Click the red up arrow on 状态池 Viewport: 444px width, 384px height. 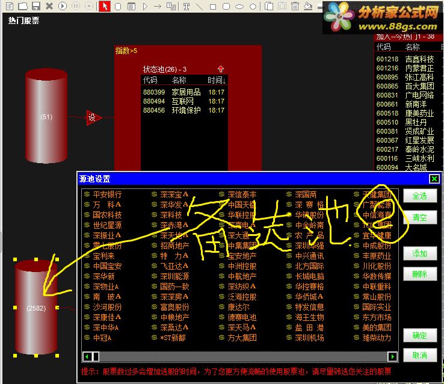pyautogui.click(x=221, y=69)
